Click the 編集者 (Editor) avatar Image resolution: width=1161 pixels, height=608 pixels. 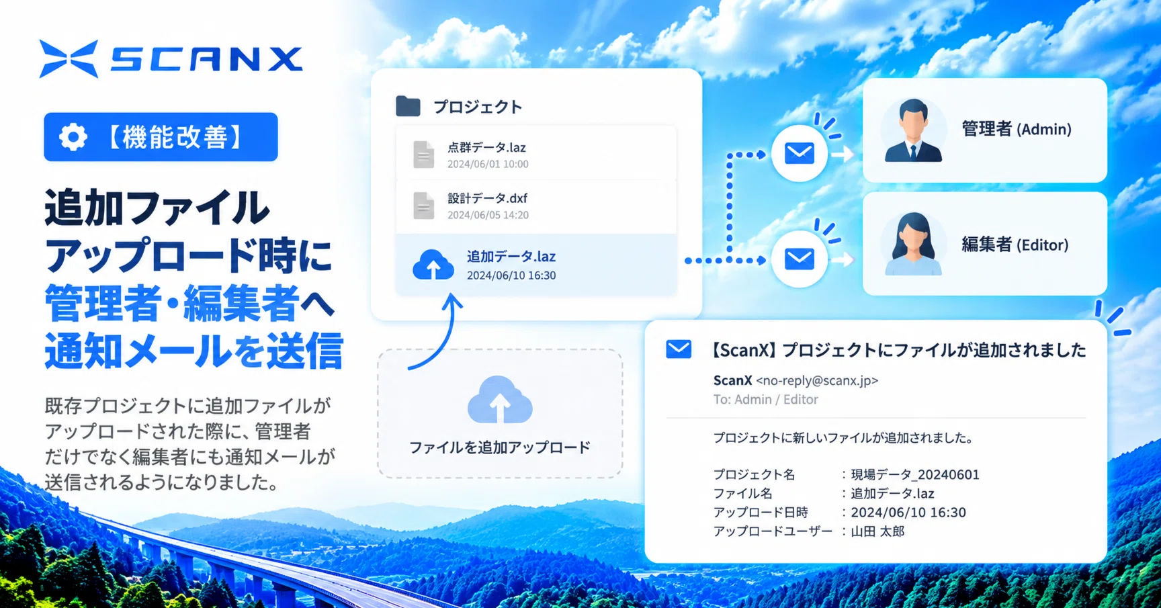click(913, 244)
